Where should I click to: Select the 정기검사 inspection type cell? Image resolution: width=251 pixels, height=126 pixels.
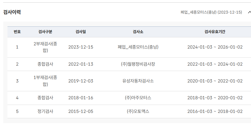[45, 111]
